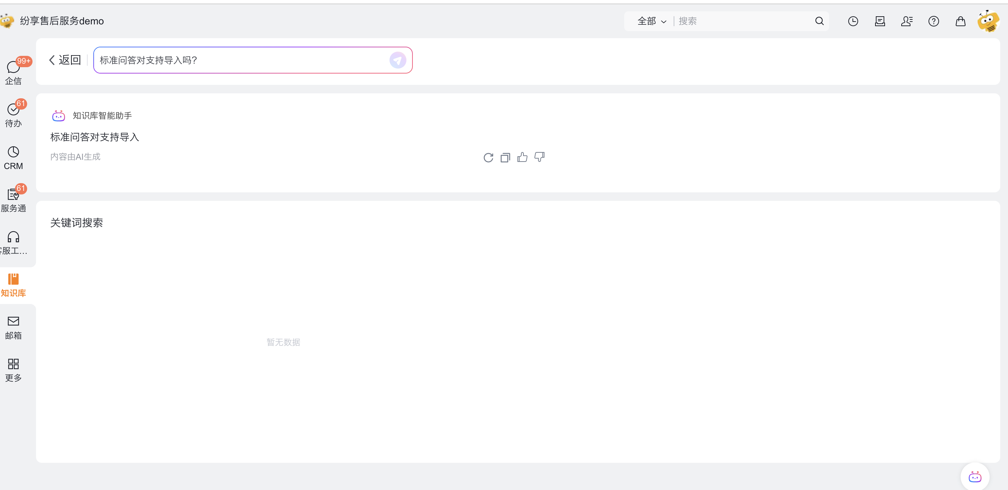Select the CRM sidebar item
Screen dimensions: 1008x490
click(x=13, y=157)
